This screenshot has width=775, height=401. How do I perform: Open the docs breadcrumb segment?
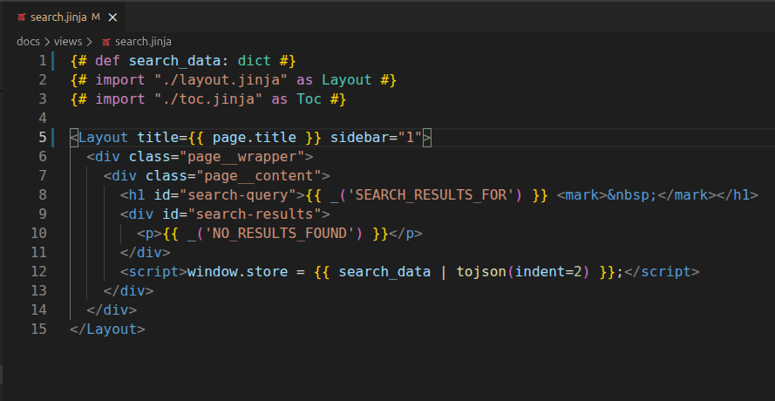[28, 42]
